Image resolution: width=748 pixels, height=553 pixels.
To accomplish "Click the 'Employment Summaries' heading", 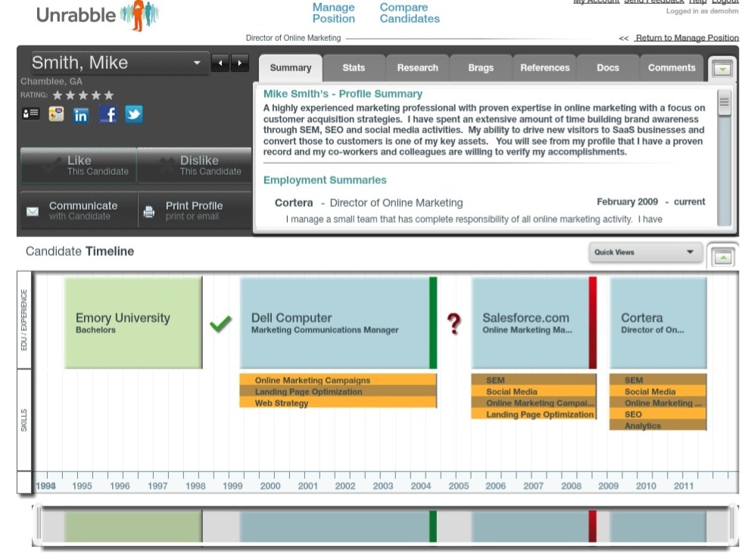I will pyautogui.click(x=325, y=180).
